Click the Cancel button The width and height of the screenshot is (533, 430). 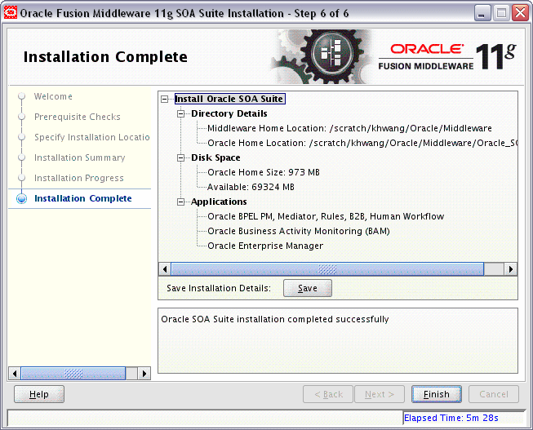494,394
